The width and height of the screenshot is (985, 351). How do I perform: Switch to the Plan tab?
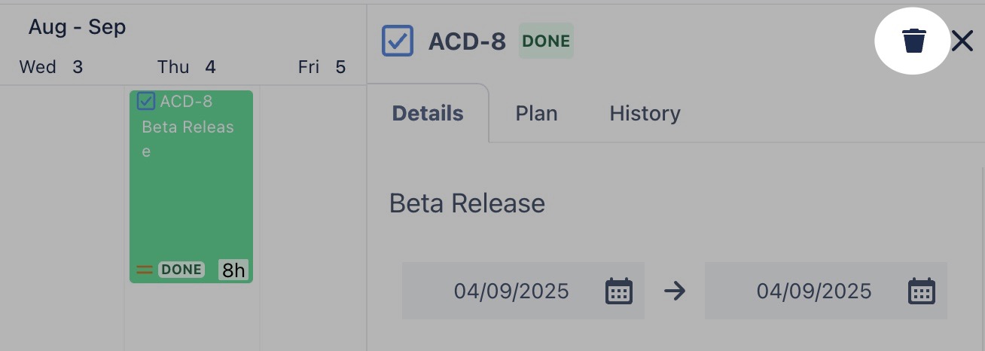coord(536,114)
